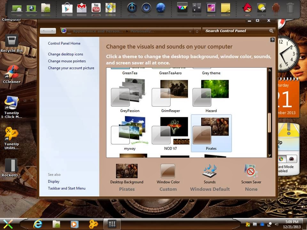Expand the address bar dropdown arrow
307x230 pixels.
pyautogui.click(x=190, y=31)
